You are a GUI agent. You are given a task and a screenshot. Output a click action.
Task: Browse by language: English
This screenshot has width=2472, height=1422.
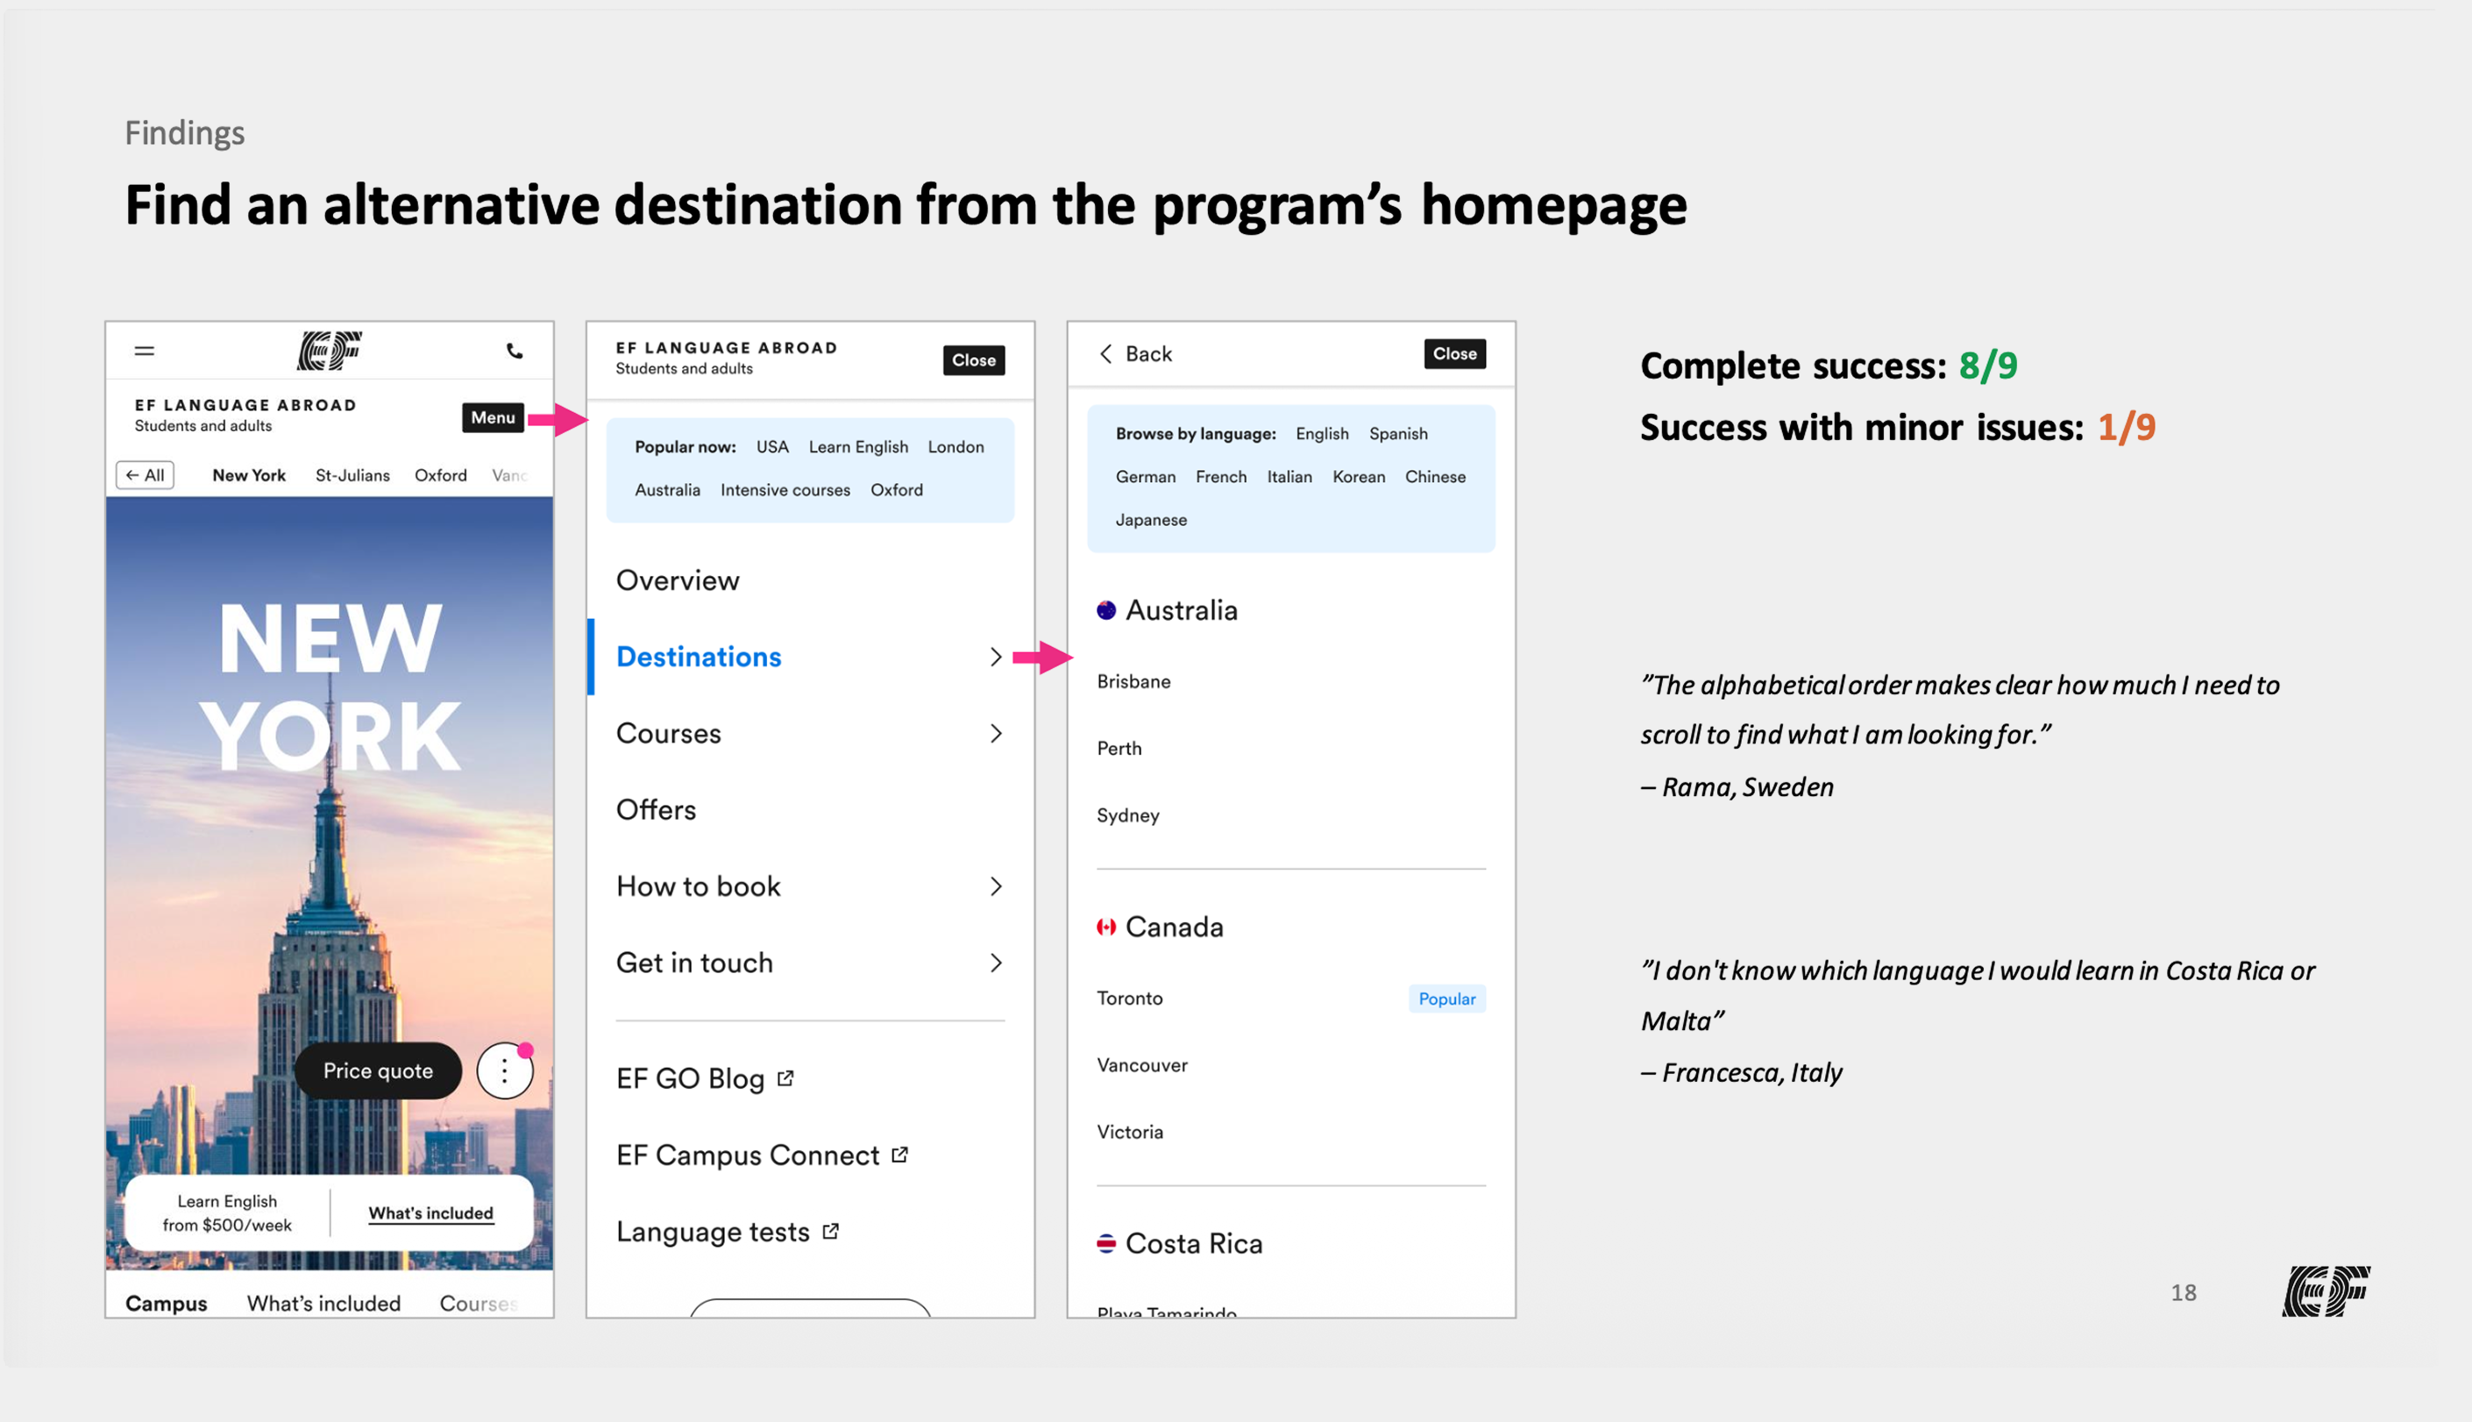tap(1322, 434)
